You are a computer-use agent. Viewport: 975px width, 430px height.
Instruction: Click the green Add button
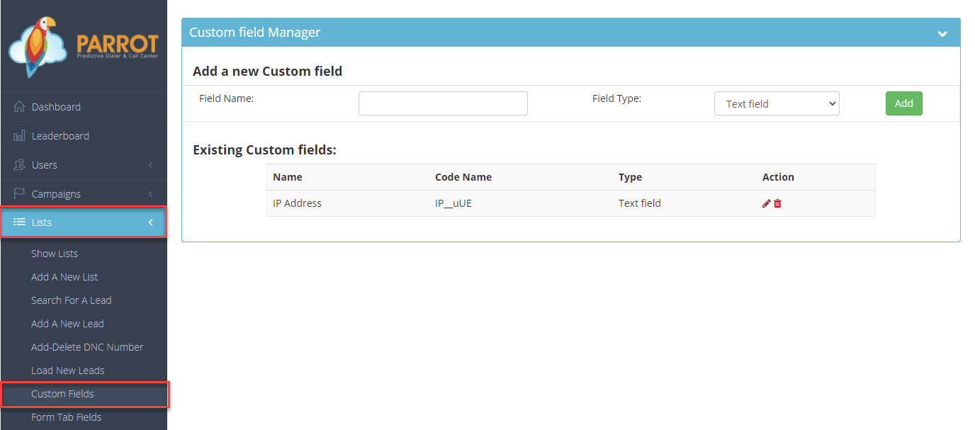pos(904,103)
